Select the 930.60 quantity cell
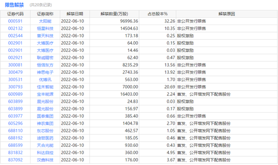 click(131, 146)
